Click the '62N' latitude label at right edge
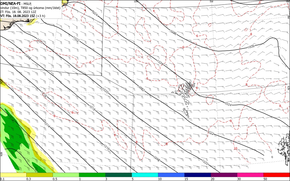This screenshot has width=290, height=181. tap(288, 88)
